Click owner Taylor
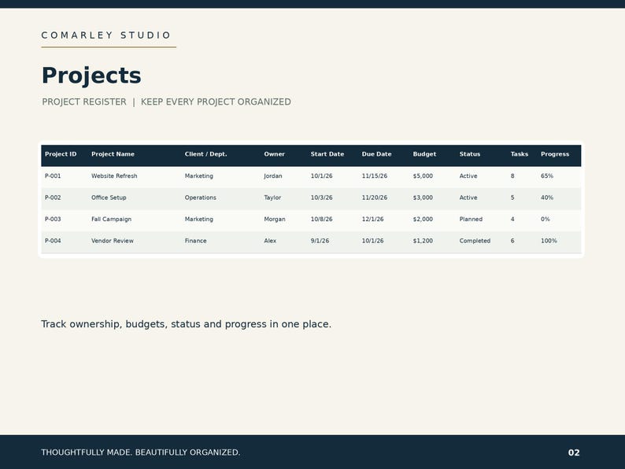The image size is (625, 469). [x=272, y=198]
